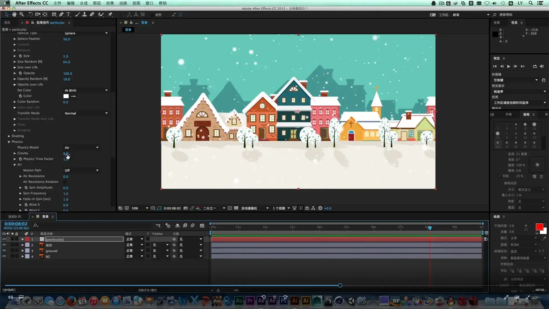This screenshot has height=309, width=549.
Task: Open the 效果 menu in menu bar
Action: click(110, 3)
